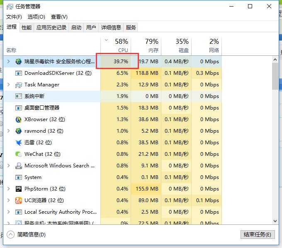Select the DownloadSDKServer (32 位) row name
This screenshot has height=248, width=282.
pyautogui.click(x=58, y=73)
